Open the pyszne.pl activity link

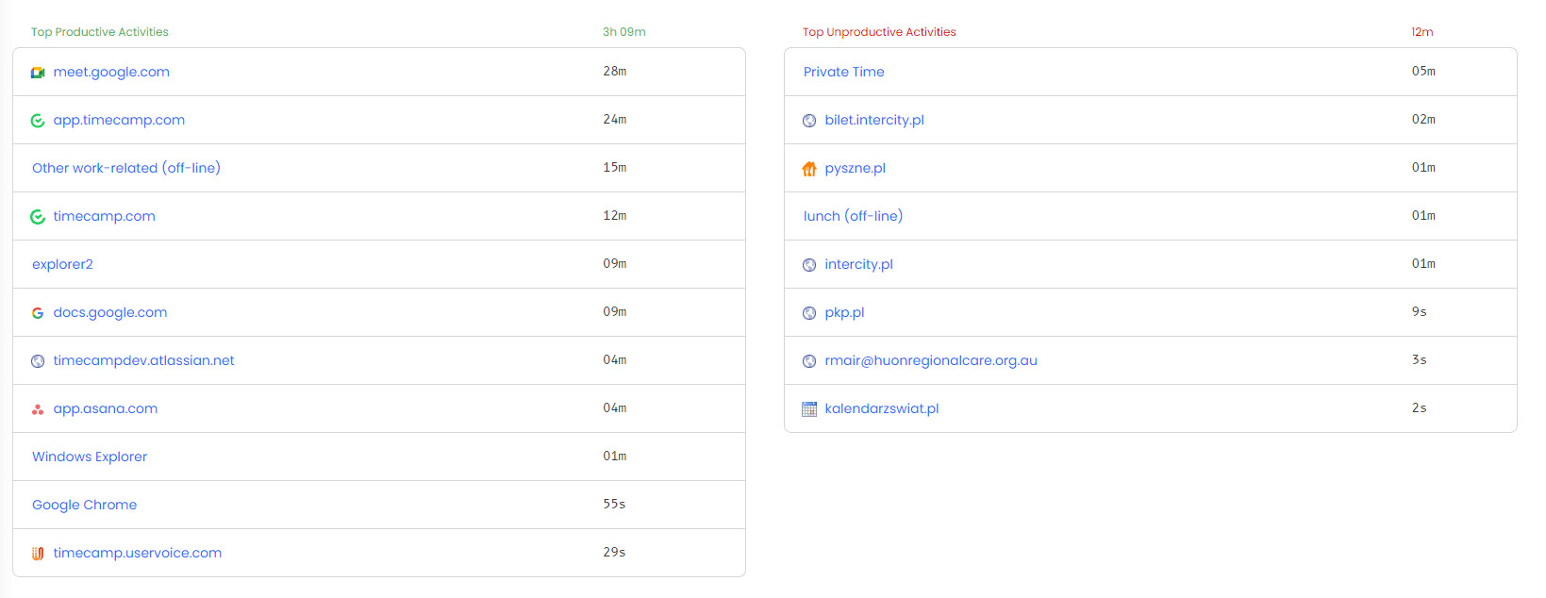coord(856,169)
